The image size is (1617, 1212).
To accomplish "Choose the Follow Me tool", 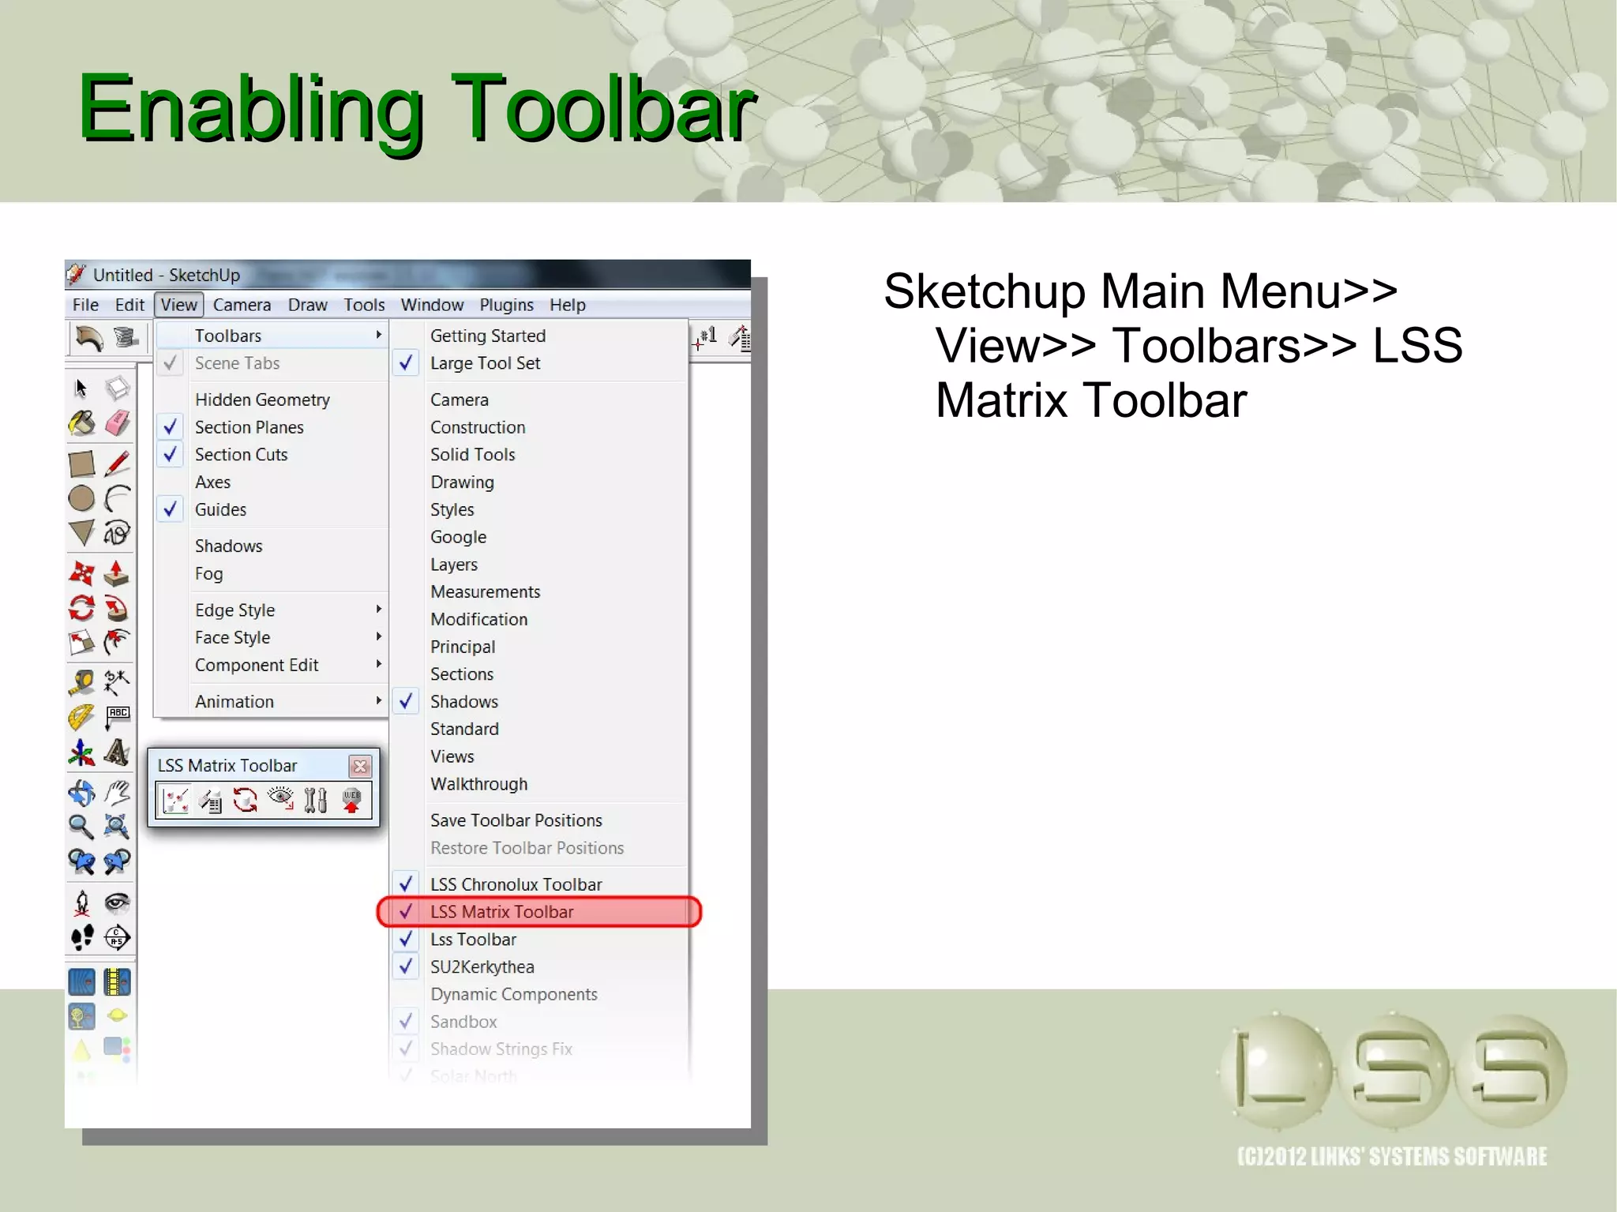I will (x=117, y=609).
